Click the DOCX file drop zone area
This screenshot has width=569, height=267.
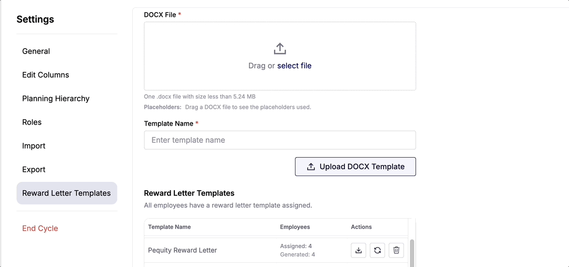pos(280,56)
